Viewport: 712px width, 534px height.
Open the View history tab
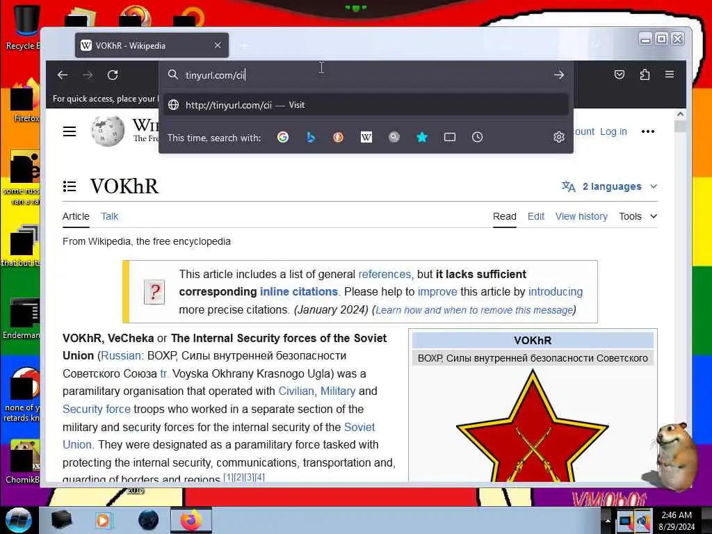tap(581, 217)
